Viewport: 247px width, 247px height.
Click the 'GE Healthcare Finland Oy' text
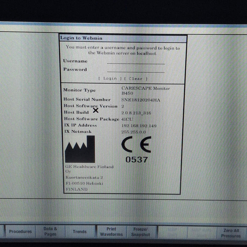(x=89, y=169)
